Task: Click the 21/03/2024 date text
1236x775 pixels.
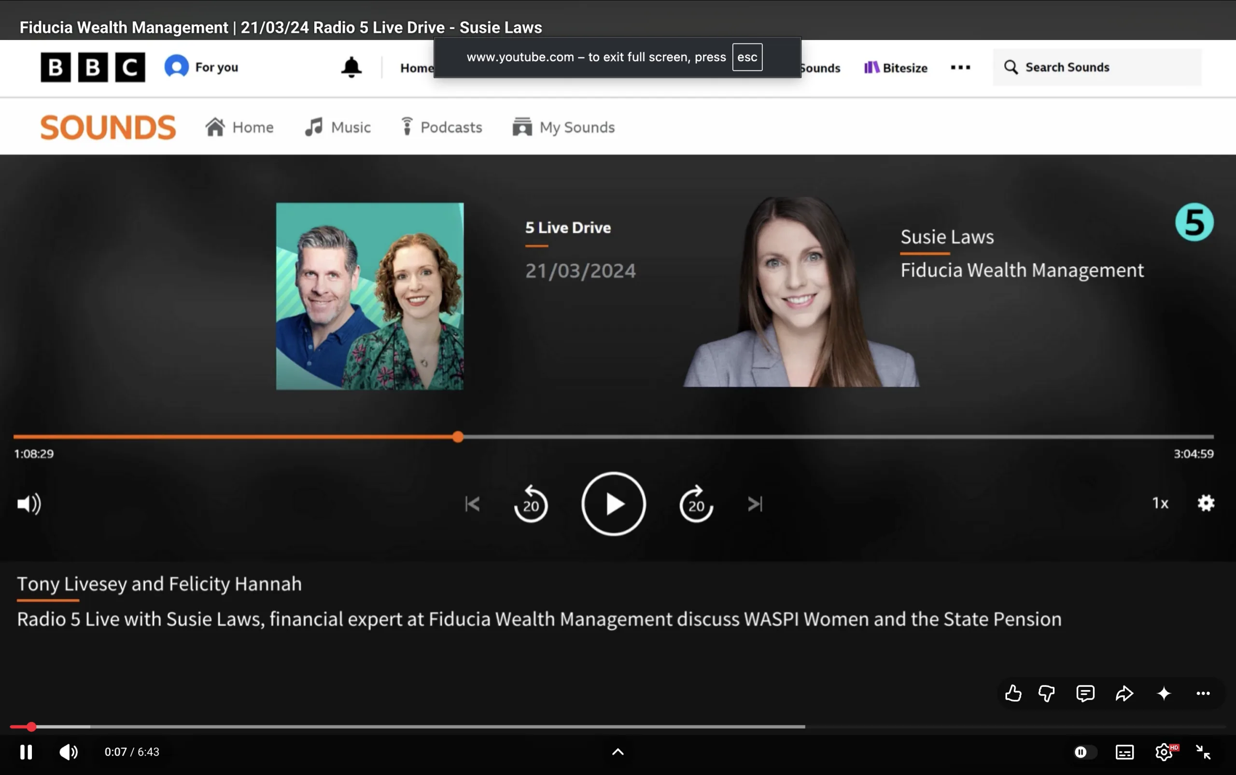Action: point(580,271)
